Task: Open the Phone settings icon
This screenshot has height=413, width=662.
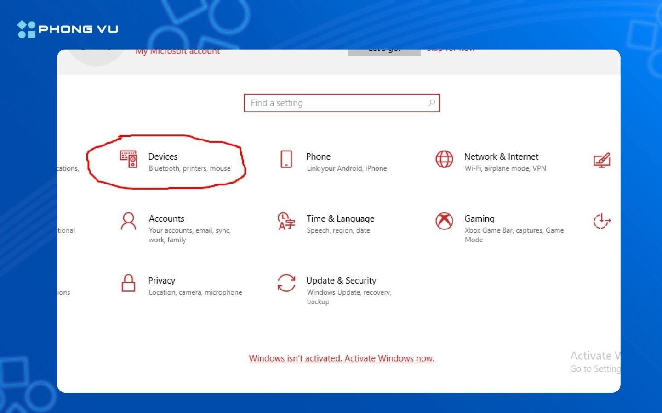Action: coord(286,159)
